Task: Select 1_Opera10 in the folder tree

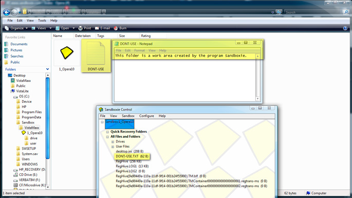Action: tap(34, 133)
